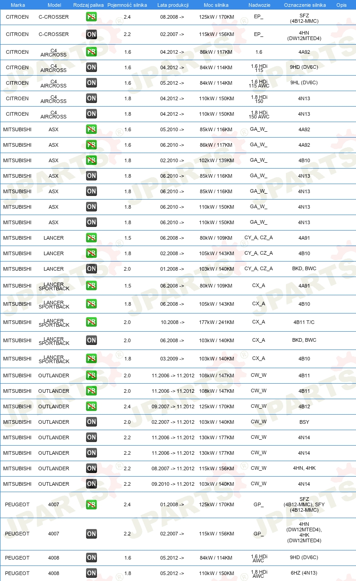Screen dimensions: 356x581
Task: Click the 1.6 HDi 115 AWC body cell
Action: click(x=259, y=83)
